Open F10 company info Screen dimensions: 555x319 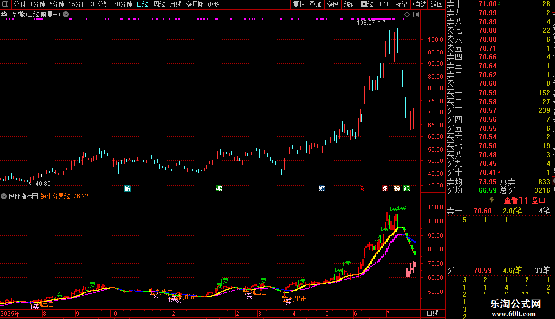[385, 4]
